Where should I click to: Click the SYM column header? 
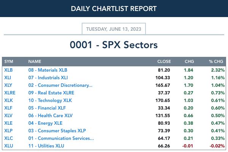point(9,61)
